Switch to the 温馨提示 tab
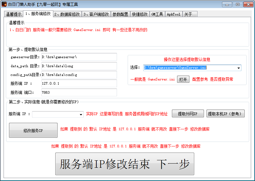The height and width of the screenshot is (181, 255). coord(14,14)
